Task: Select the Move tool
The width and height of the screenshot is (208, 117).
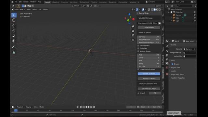Action: [14, 26]
